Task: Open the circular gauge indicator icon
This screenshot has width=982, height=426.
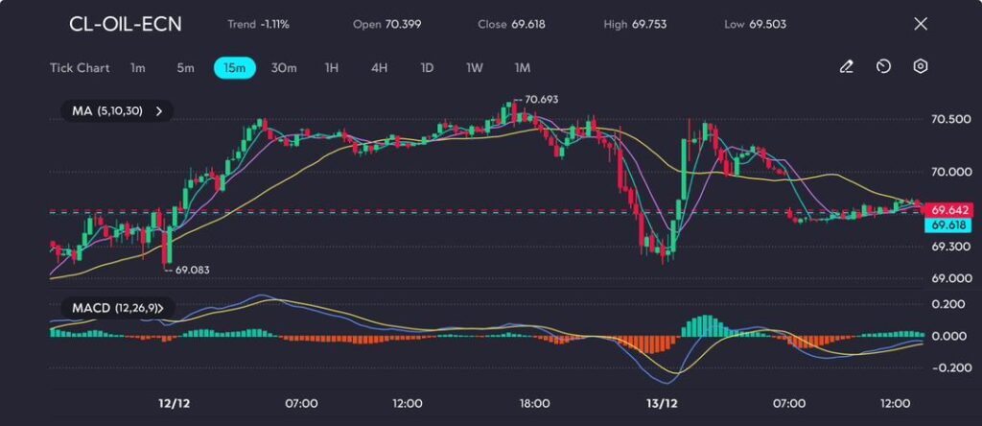Action: click(x=883, y=67)
